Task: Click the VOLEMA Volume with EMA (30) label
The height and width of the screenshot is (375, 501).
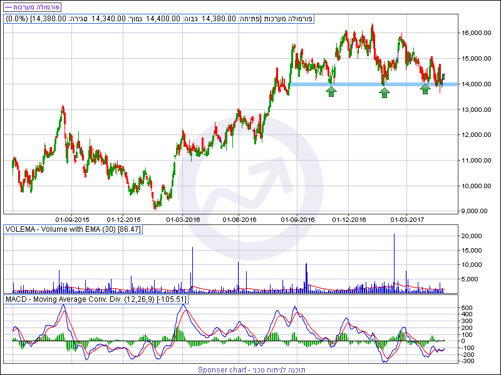Action: (73, 229)
